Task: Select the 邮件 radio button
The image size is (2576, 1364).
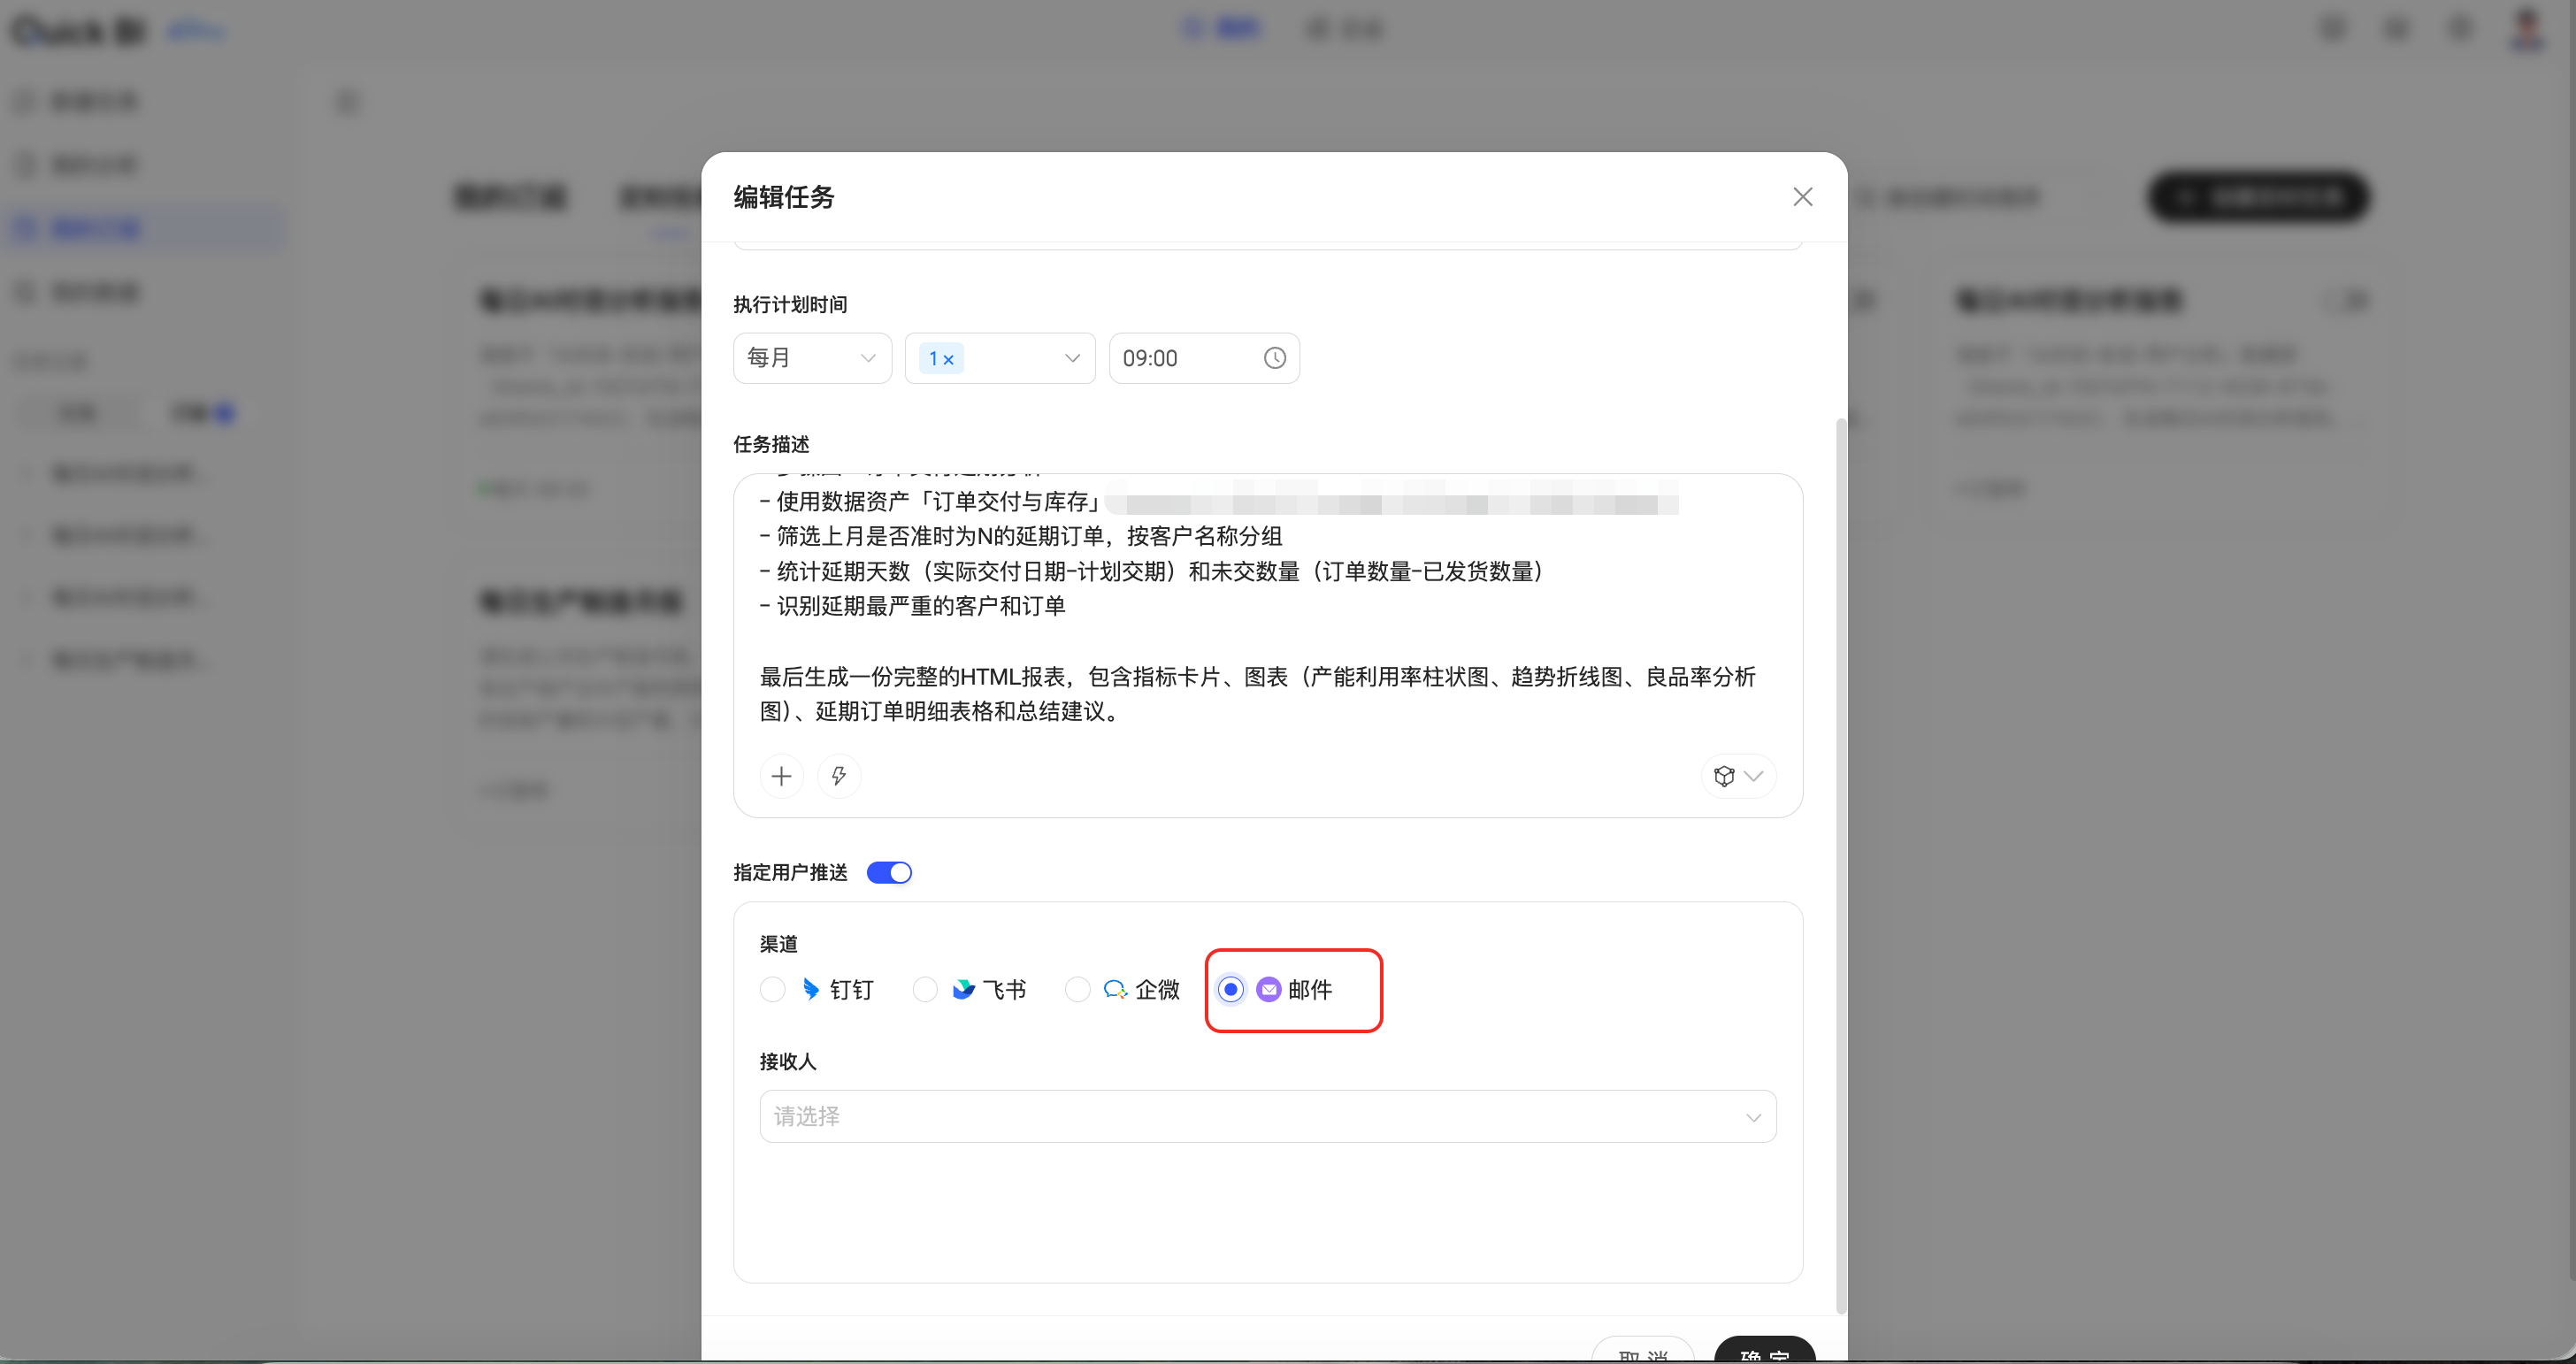Action: point(1231,989)
